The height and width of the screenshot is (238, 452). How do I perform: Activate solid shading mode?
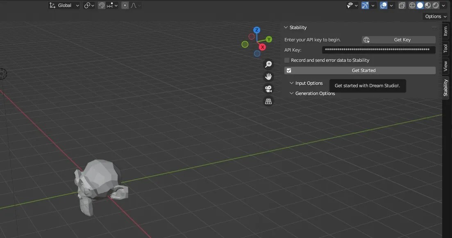tap(419, 5)
